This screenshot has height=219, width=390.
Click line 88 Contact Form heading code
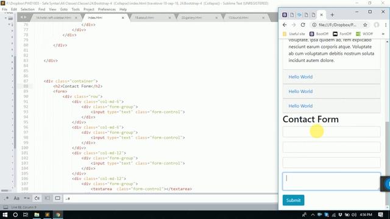point(77,86)
